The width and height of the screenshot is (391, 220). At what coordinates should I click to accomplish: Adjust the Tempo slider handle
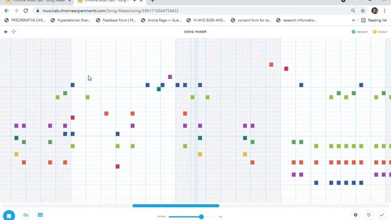(201, 217)
